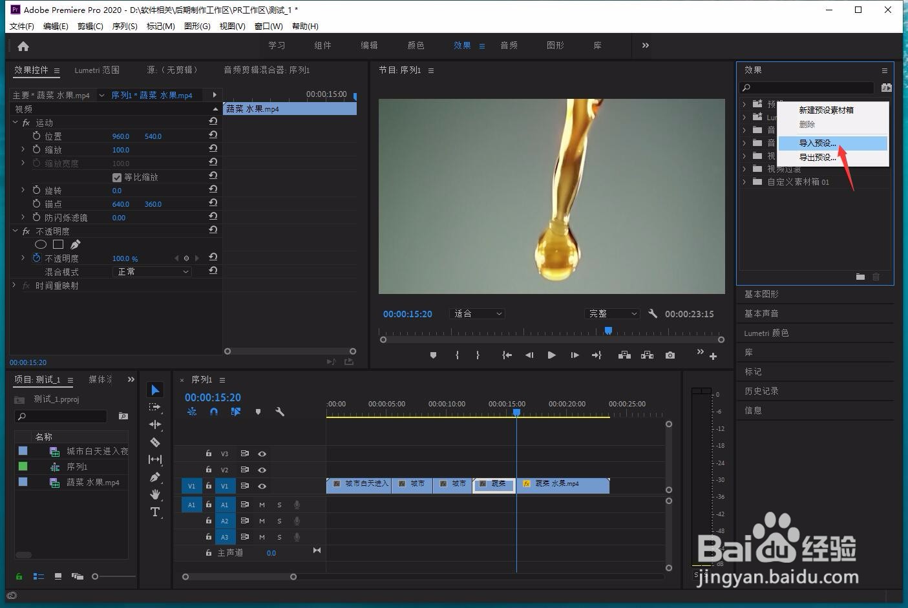
Task: Click the Lift button in program monitor
Action: coord(624,355)
